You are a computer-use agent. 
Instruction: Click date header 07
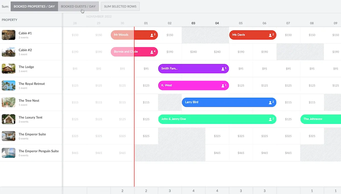pyautogui.click(x=288, y=23)
